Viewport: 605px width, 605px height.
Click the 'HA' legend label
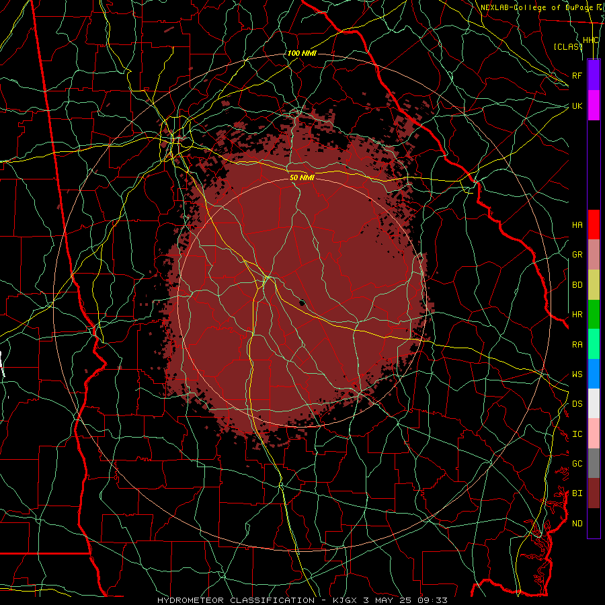[x=577, y=225]
